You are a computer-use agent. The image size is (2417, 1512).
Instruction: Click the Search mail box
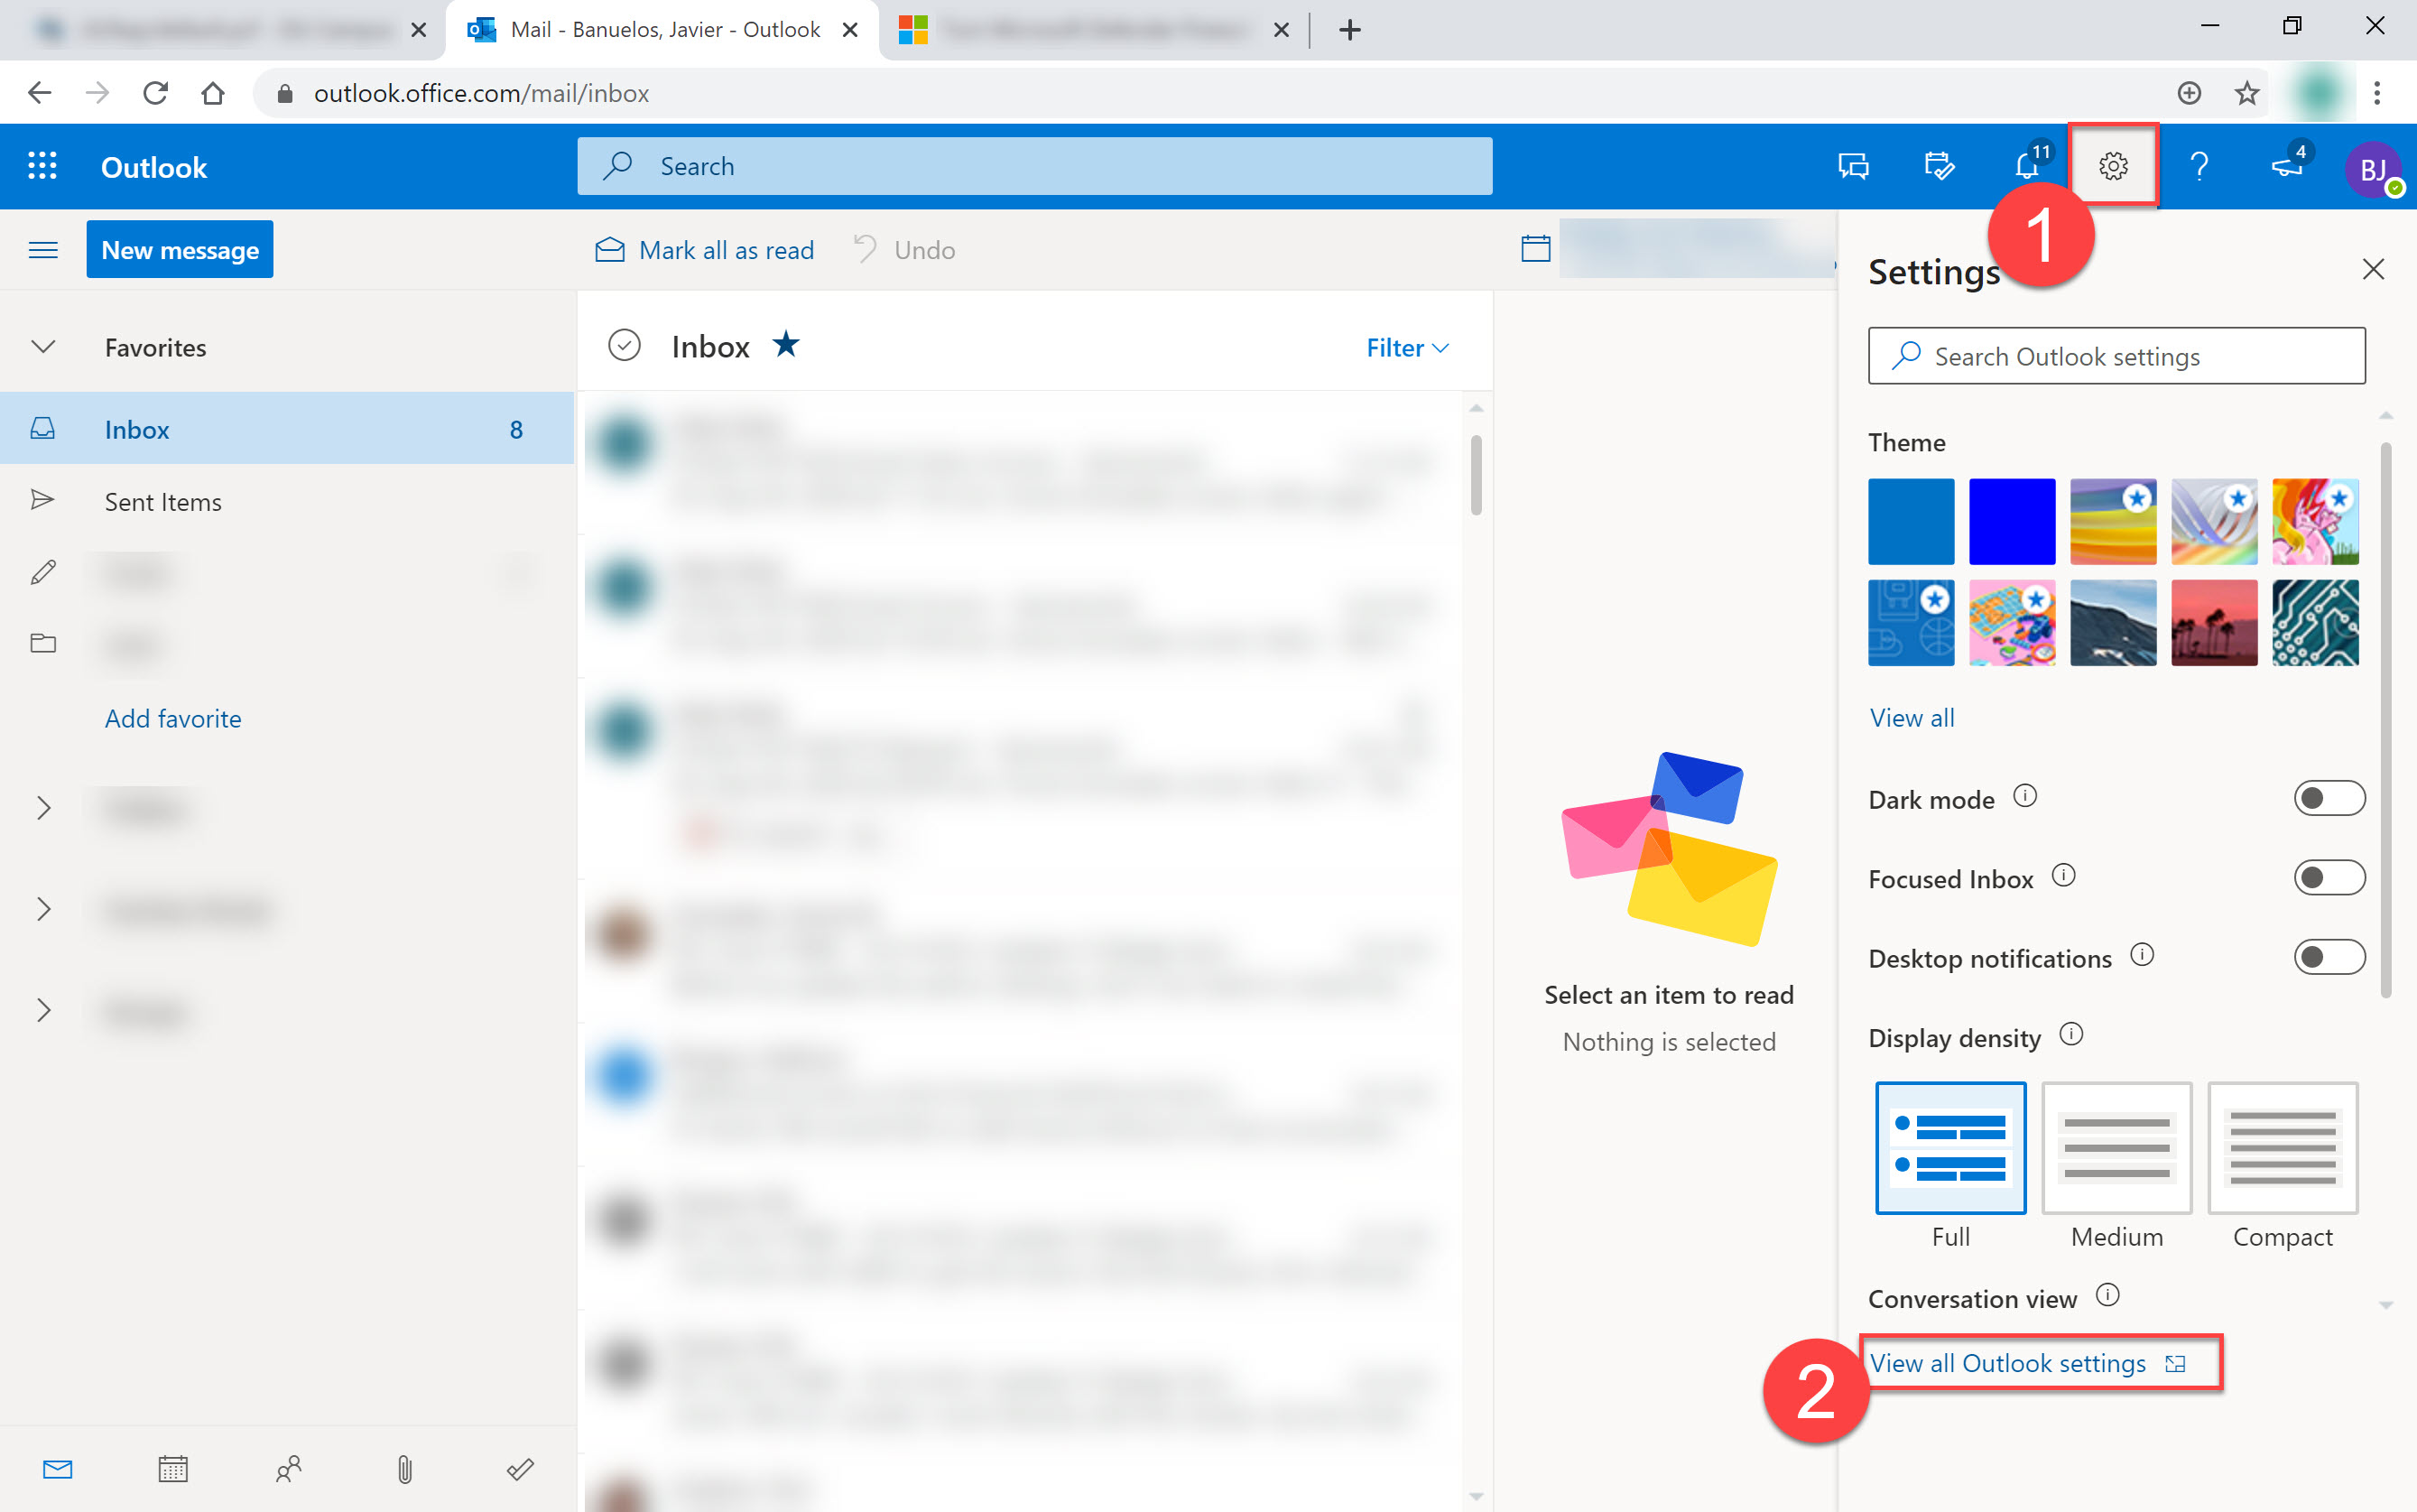pos(1034,166)
